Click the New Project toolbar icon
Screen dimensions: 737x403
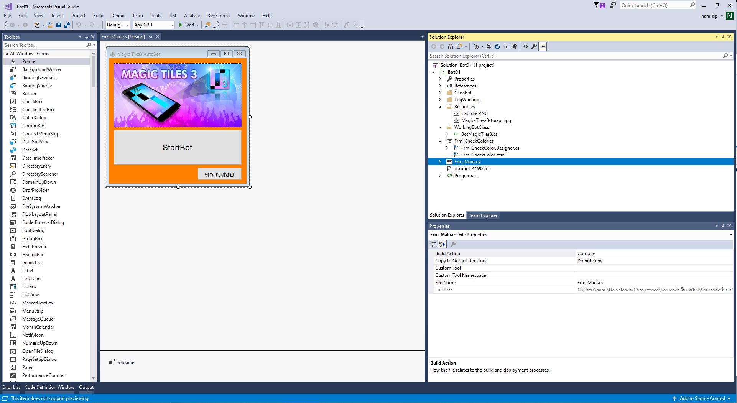coord(37,25)
